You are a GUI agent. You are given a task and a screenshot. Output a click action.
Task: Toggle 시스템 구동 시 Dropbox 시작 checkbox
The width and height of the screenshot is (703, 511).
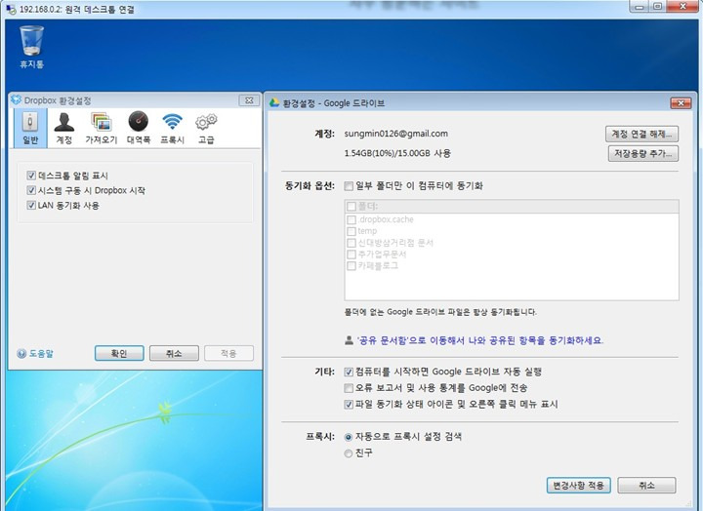31,190
